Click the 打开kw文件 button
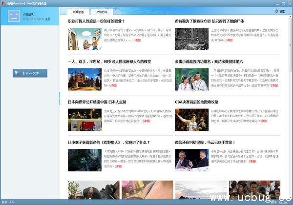Image resolution: width=293 pixels, height=205 pixels. coord(30,73)
